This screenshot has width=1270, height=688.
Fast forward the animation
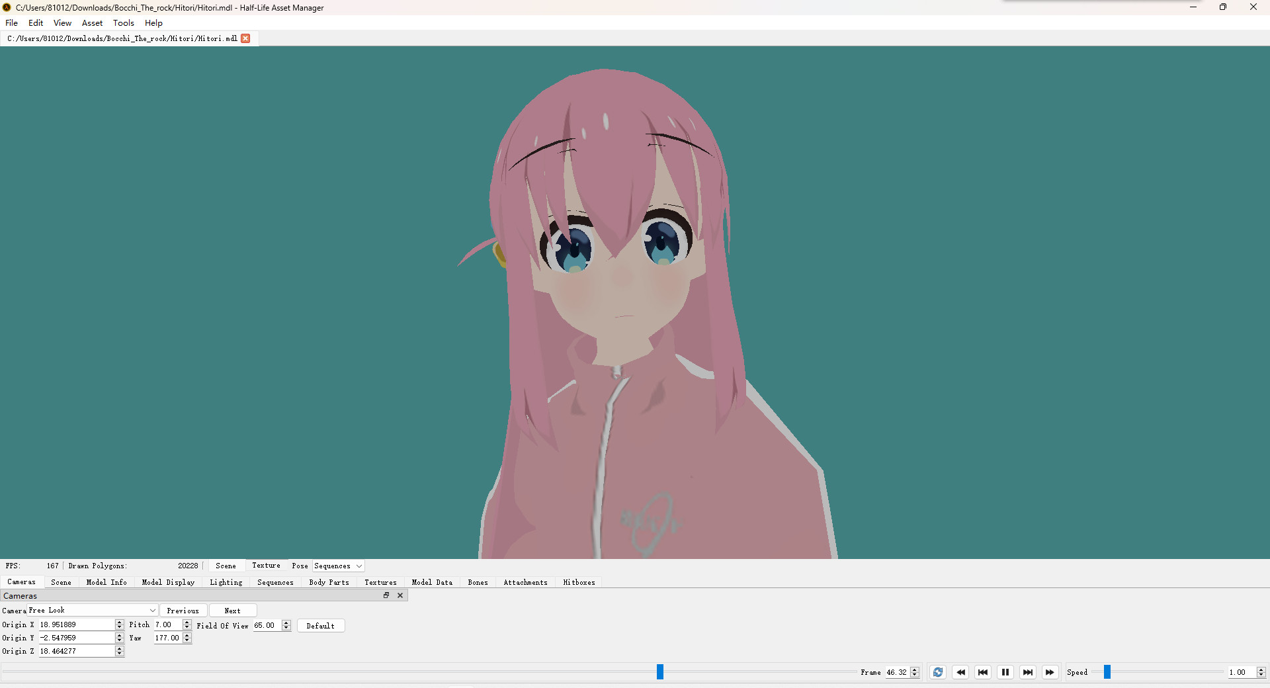click(1050, 672)
